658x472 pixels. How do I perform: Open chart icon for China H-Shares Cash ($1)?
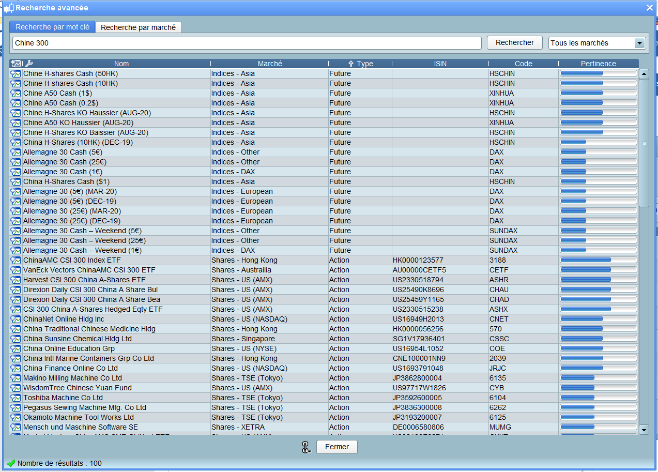click(x=16, y=181)
